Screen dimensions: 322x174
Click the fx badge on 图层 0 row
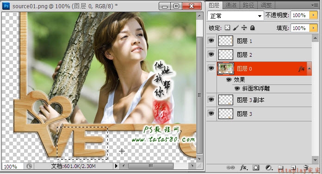tap(301, 69)
